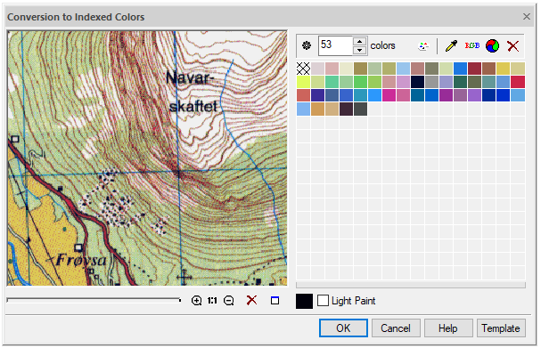Choose the mint green palette swatch

pyautogui.click(x=332, y=82)
